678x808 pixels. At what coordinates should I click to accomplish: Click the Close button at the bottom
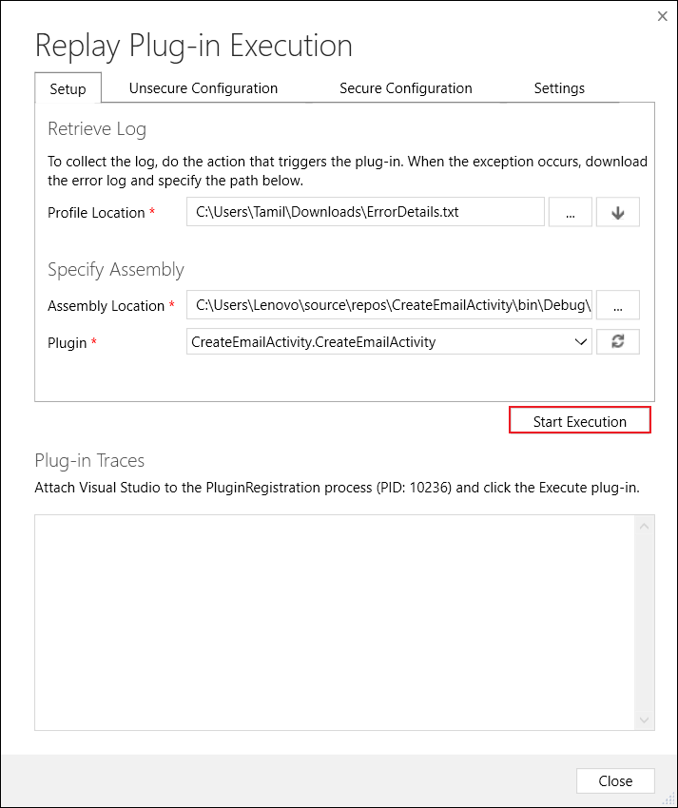pyautogui.click(x=615, y=780)
